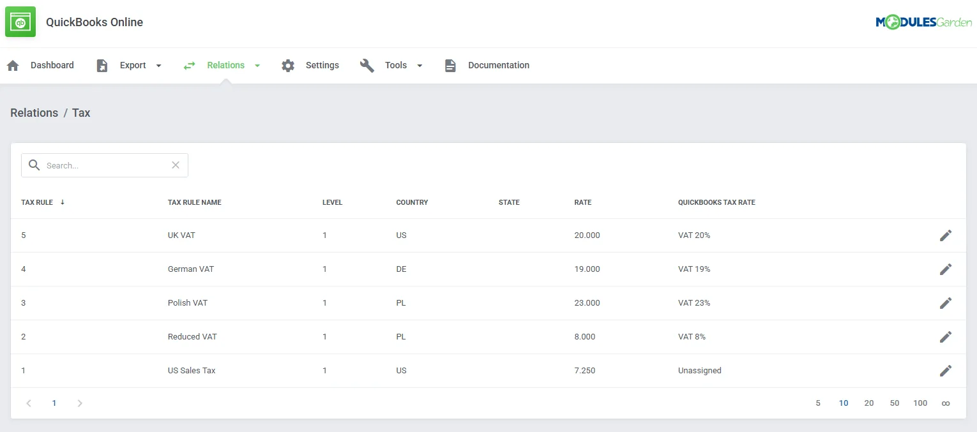Edit the Reduced VAT tax rule
This screenshot has width=977, height=432.
(946, 337)
